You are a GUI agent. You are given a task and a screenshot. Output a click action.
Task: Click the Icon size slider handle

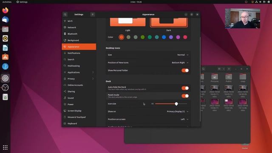click(x=176, y=104)
